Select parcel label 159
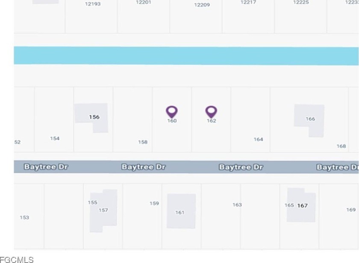This screenshot has height=263, width=359. [x=154, y=203]
